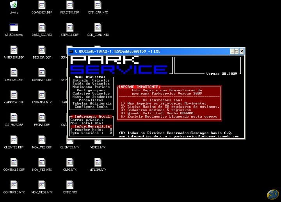
Task: Click 'Quando Solicitado Senha 000000.' line
Action: 158,113
